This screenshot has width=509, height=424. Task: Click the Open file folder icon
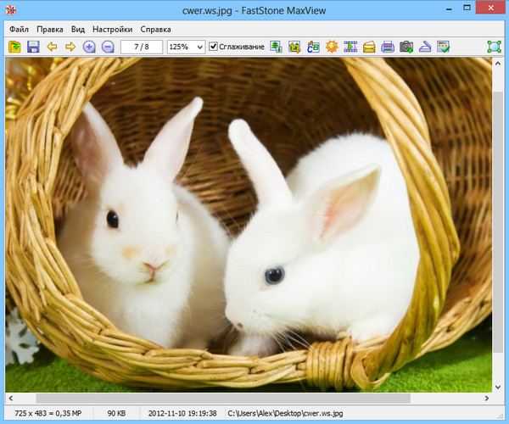coord(15,47)
